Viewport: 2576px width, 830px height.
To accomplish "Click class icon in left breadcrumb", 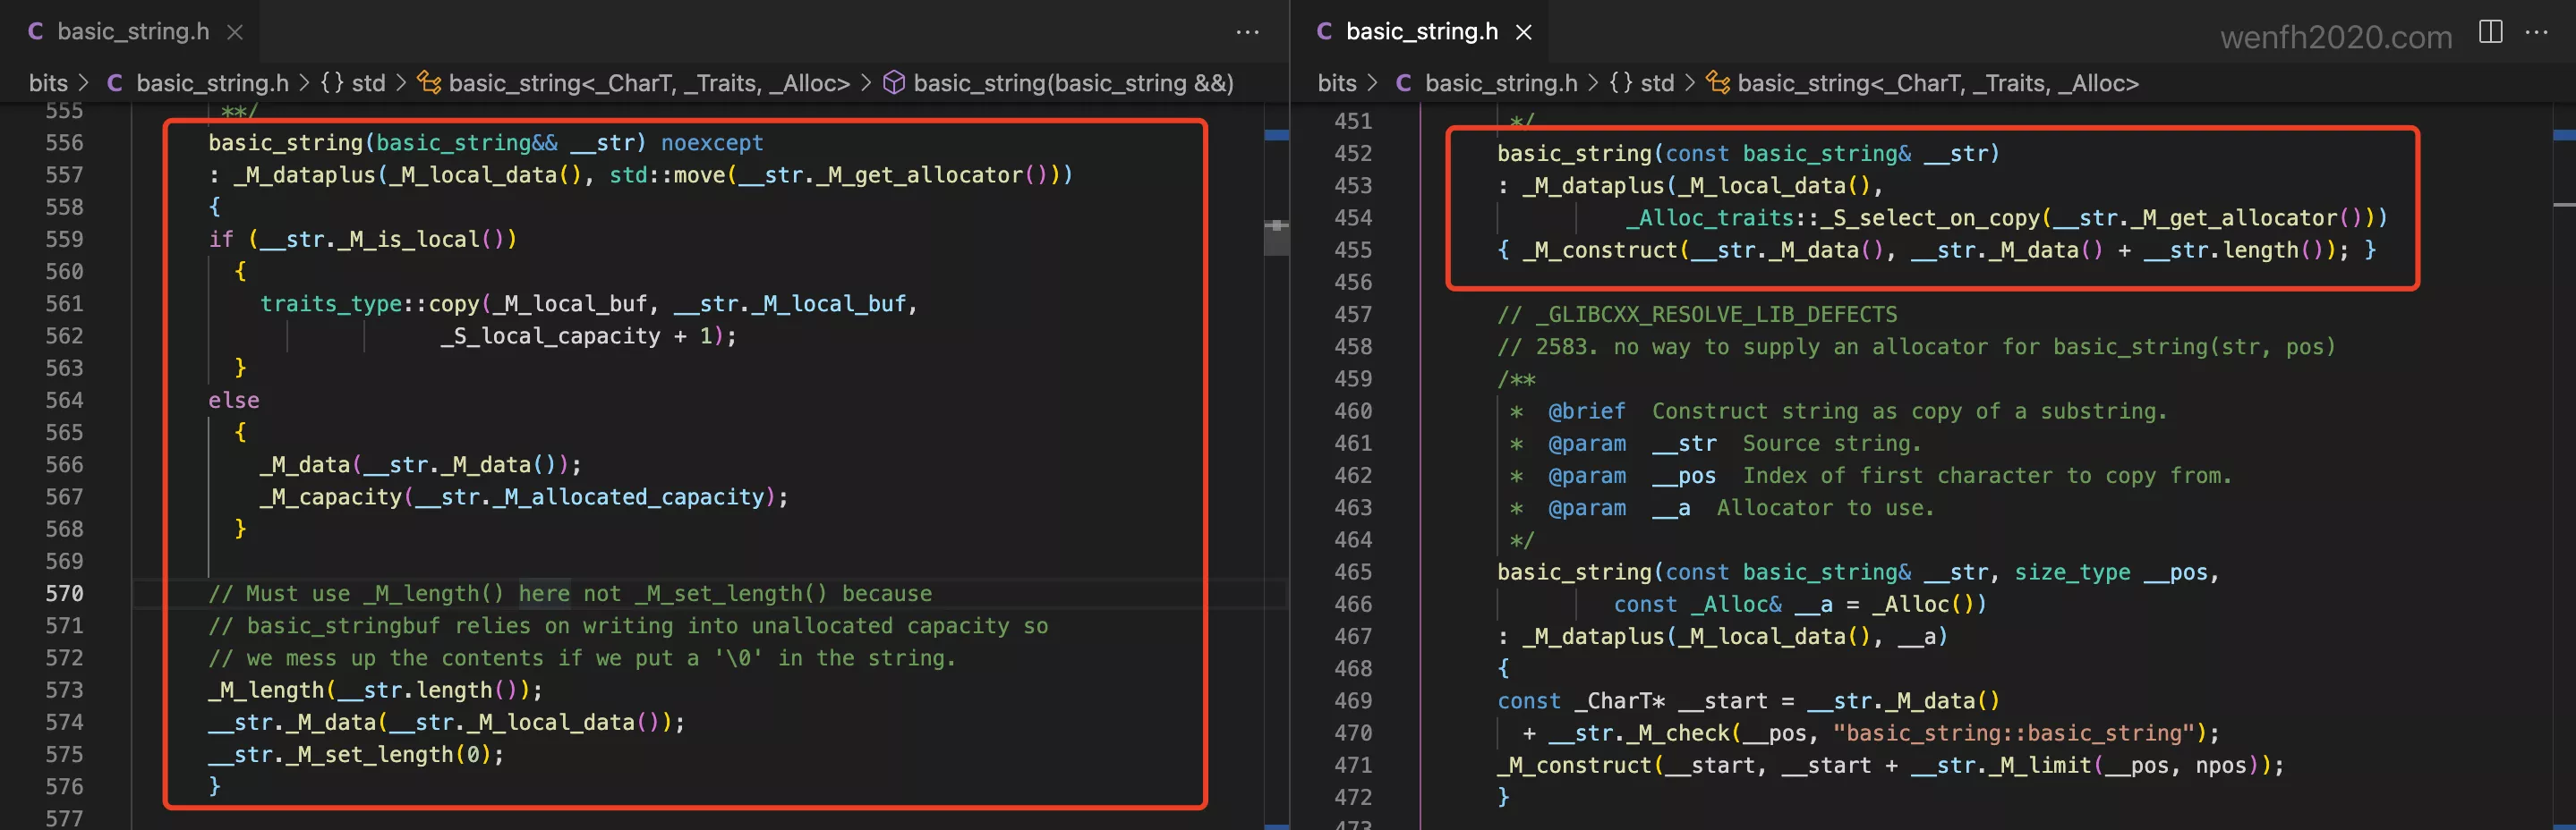I will (429, 83).
